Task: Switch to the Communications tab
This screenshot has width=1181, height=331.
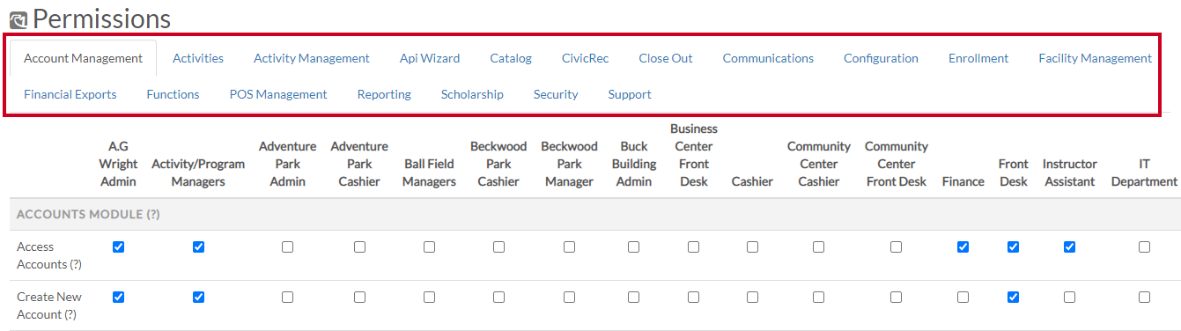Action: tap(768, 58)
